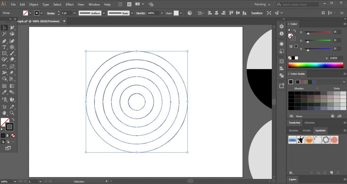Set paint to Gradient in toolbar

[x=8, y=135]
